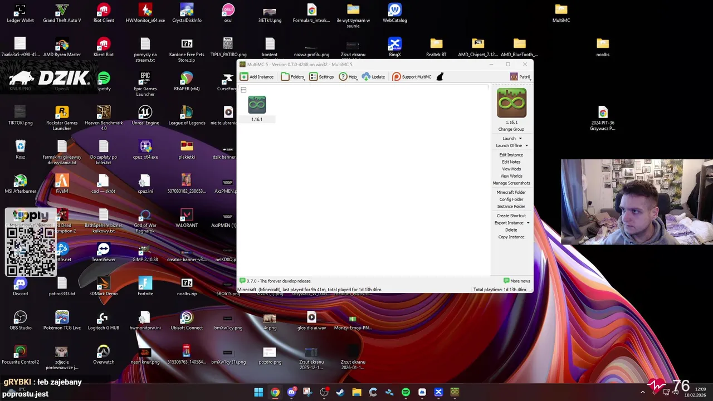Image resolution: width=713 pixels, height=401 pixels.
Task: Click the More news button
Action: (x=517, y=281)
